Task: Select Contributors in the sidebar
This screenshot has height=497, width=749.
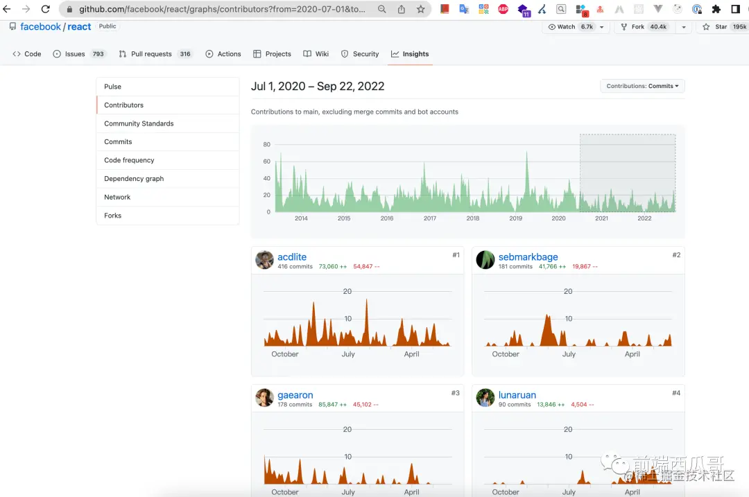Action: 168,105
